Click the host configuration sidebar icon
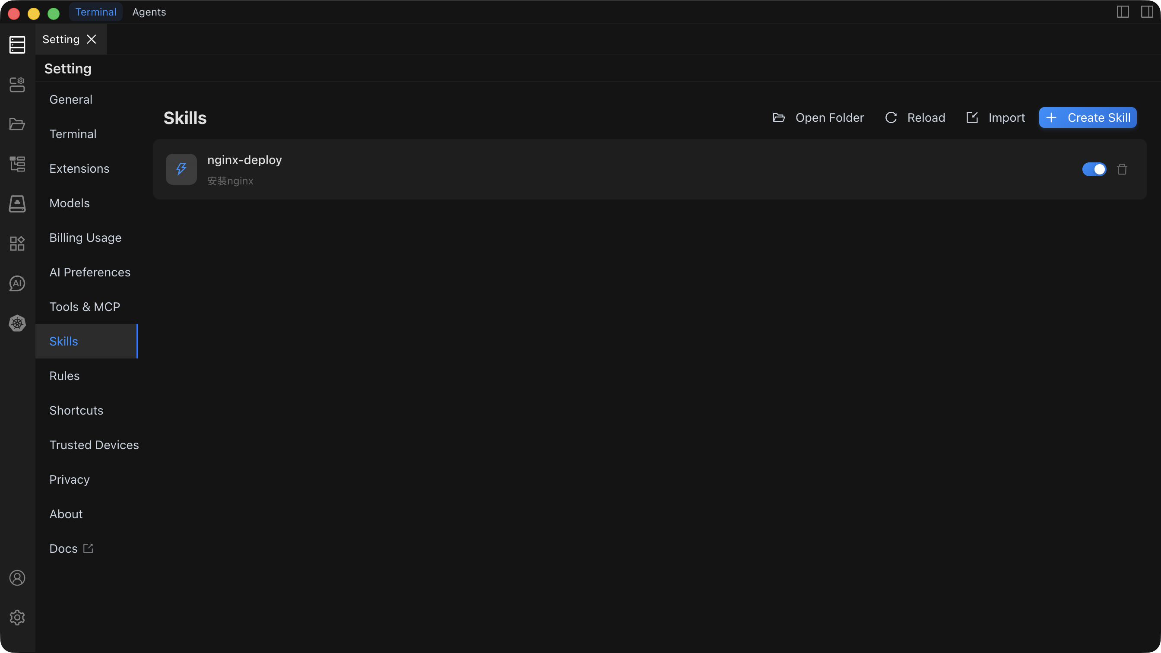1161x653 pixels. [x=17, y=84]
